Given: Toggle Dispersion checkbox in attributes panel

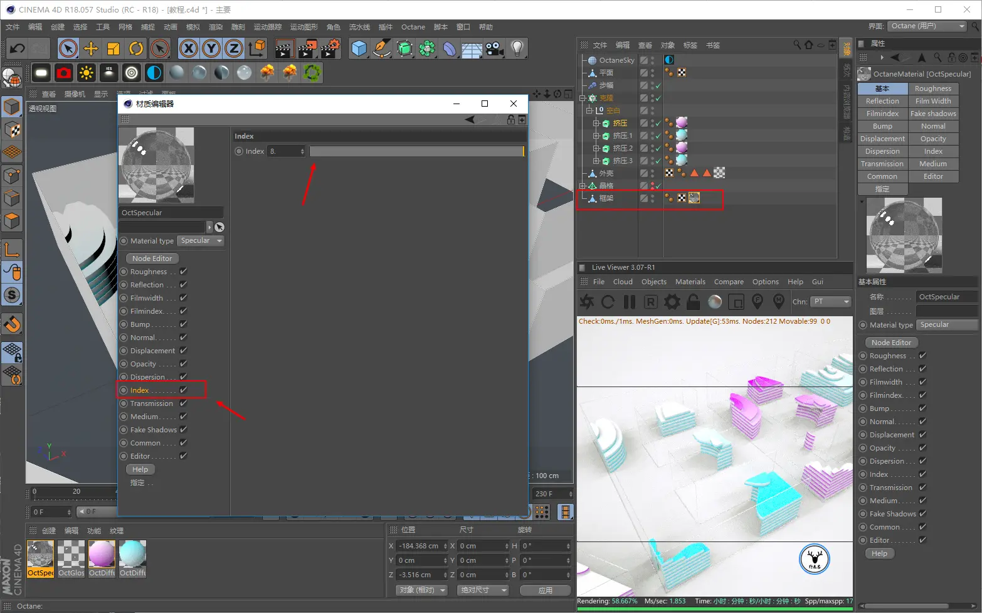Looking at the screenshot, I should click(x=922, y=461).
